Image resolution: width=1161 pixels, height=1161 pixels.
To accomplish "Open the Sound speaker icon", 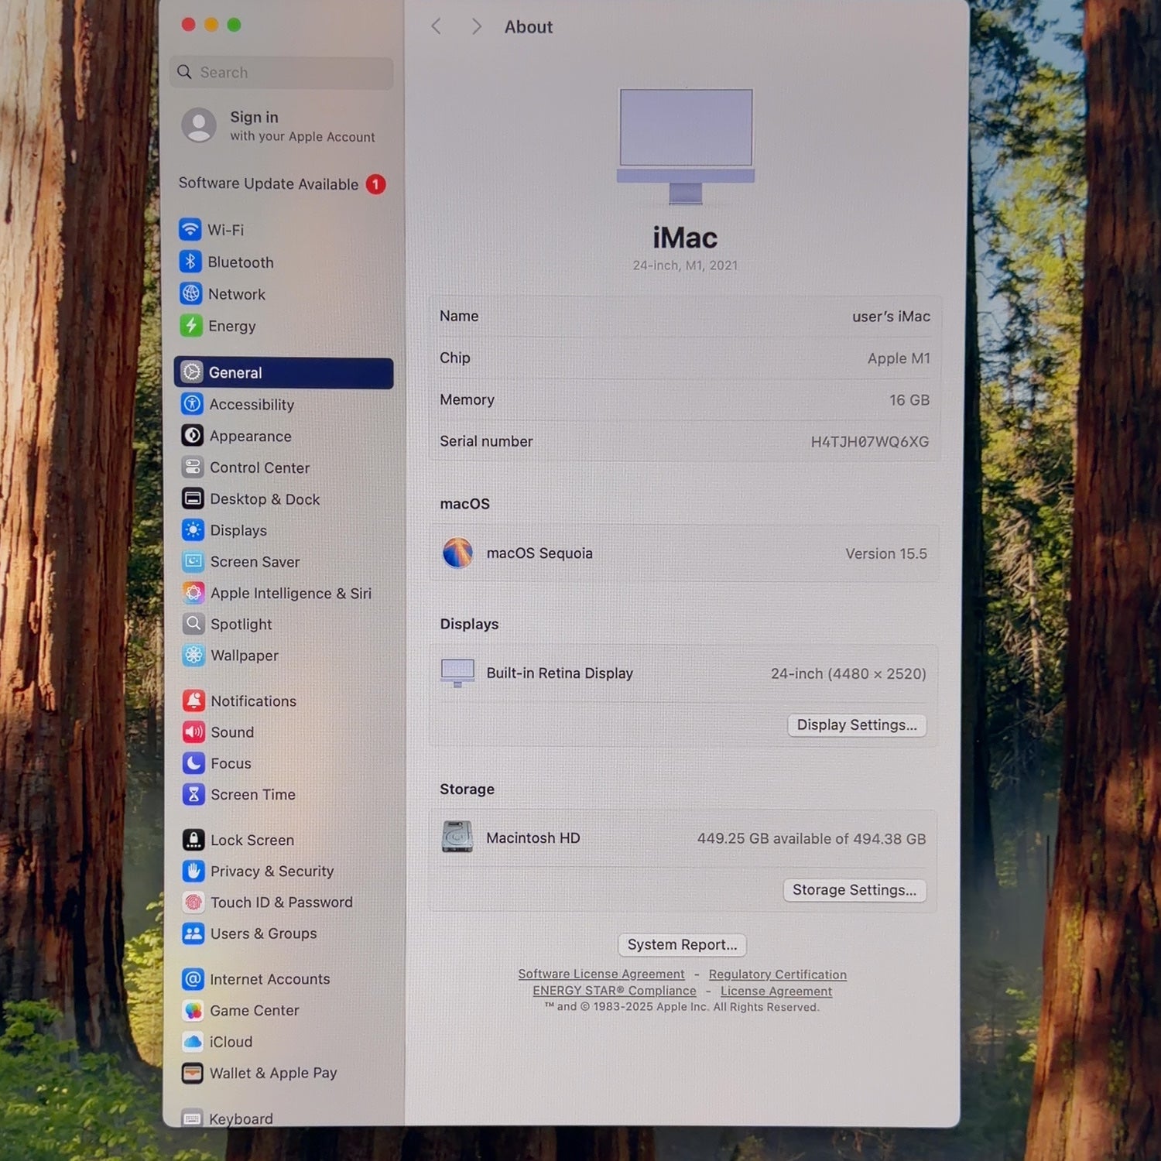I will pos(193,731).
